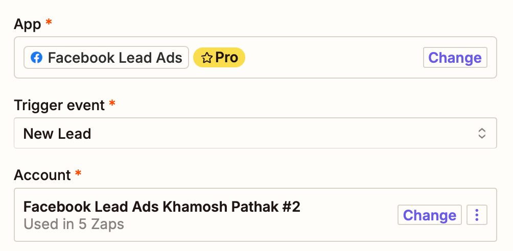This screenshot has width=513, height=251.
Task: Click the App field label
Action: point(28,24)
